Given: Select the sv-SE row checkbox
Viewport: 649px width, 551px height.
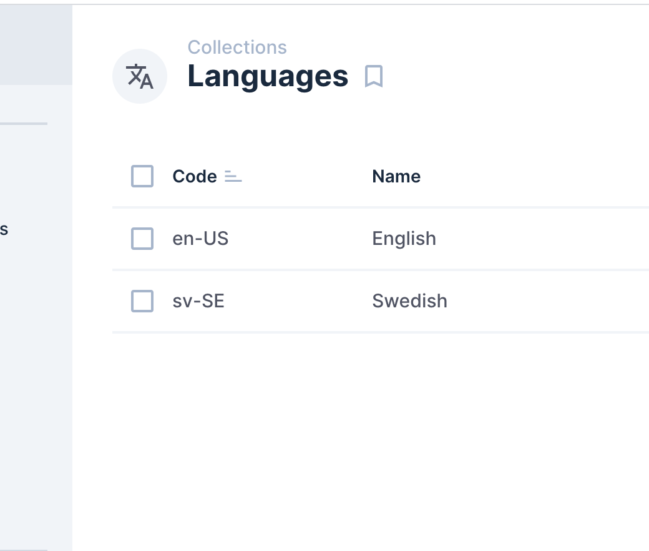Looking at the screenshot, I should pos(142,300).
